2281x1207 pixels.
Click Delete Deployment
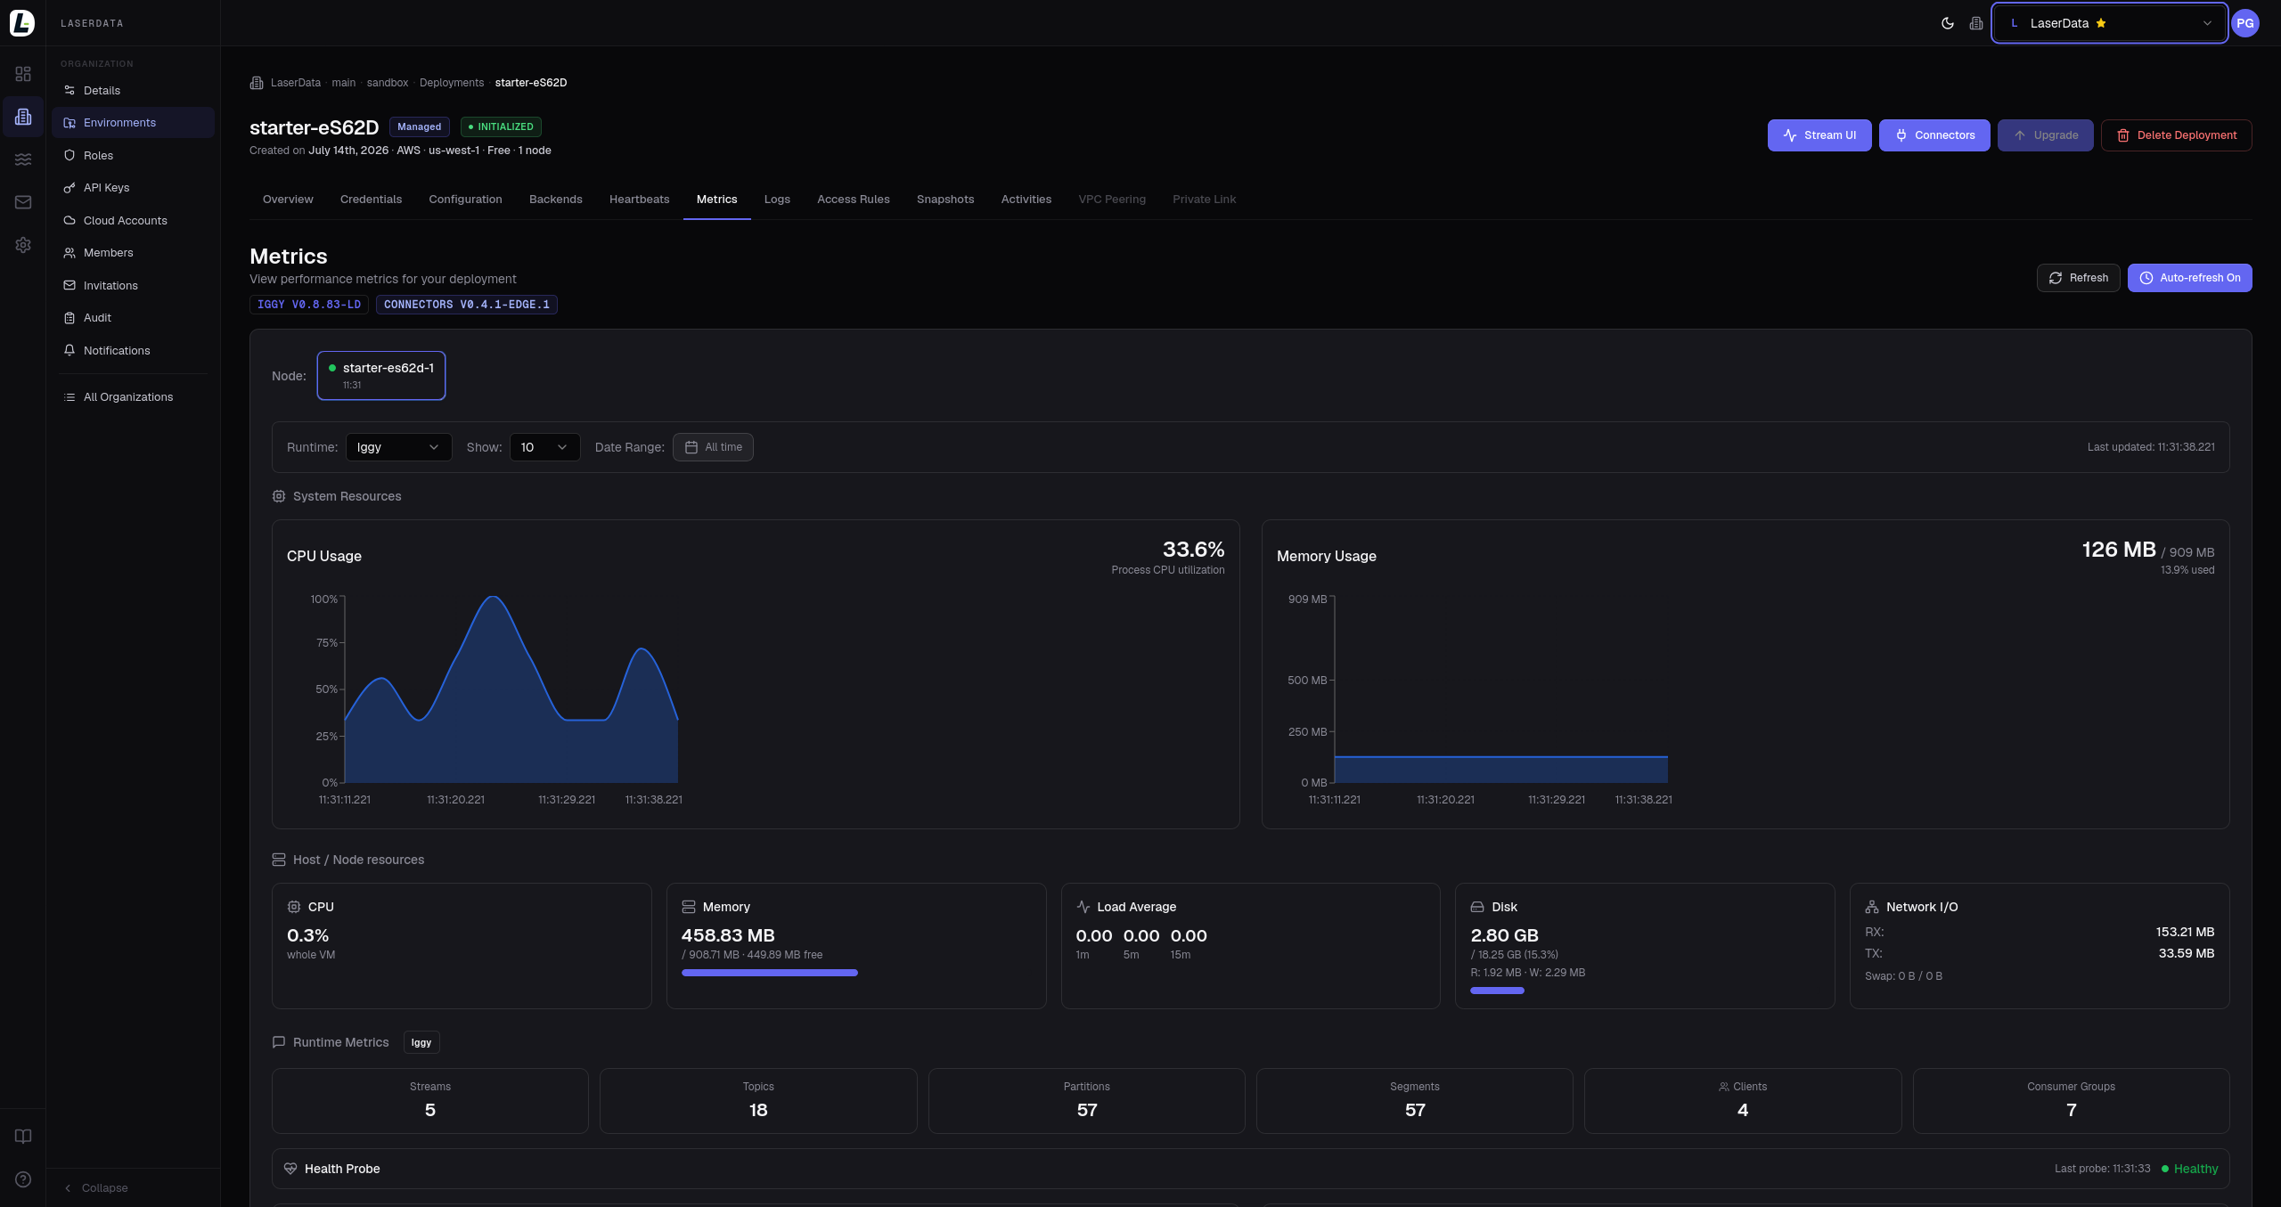click(x=2177, y=135)
